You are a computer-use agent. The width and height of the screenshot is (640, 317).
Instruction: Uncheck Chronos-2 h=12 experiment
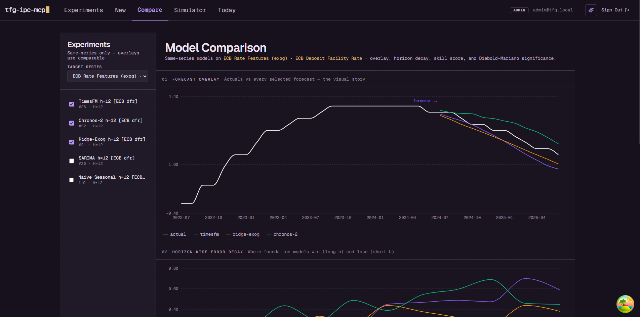pyautogui.click(x=72, y=123)
